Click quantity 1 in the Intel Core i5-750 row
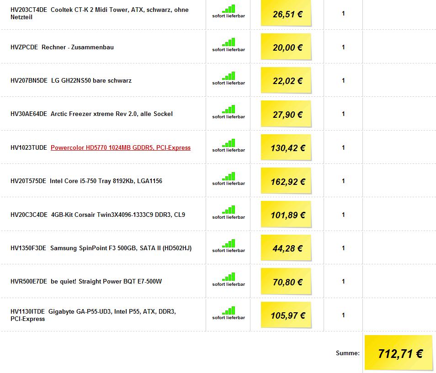The width and height of the screenshot is (436, 373). pos(343,181)
